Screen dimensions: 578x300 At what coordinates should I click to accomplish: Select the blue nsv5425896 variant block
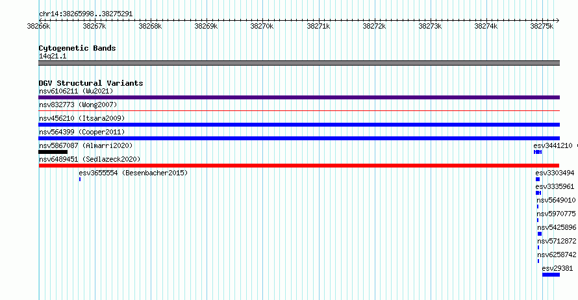[540, 234]
